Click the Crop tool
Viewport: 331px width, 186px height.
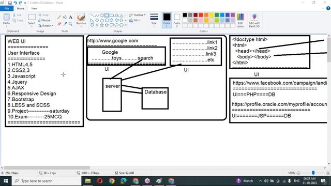[x=43, y=15]
